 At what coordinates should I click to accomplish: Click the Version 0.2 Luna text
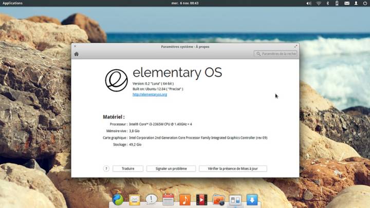(x=153, y=84)
